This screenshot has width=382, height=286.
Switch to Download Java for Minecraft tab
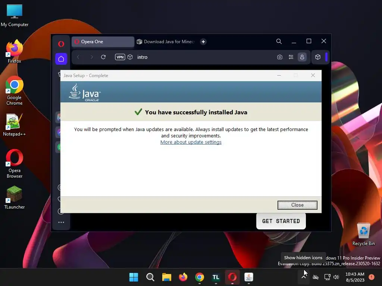point(166,42)
